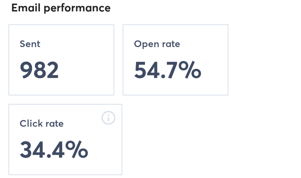Click the Email performance heading
Screen dimensions: 301x178
tap(61, 8)
